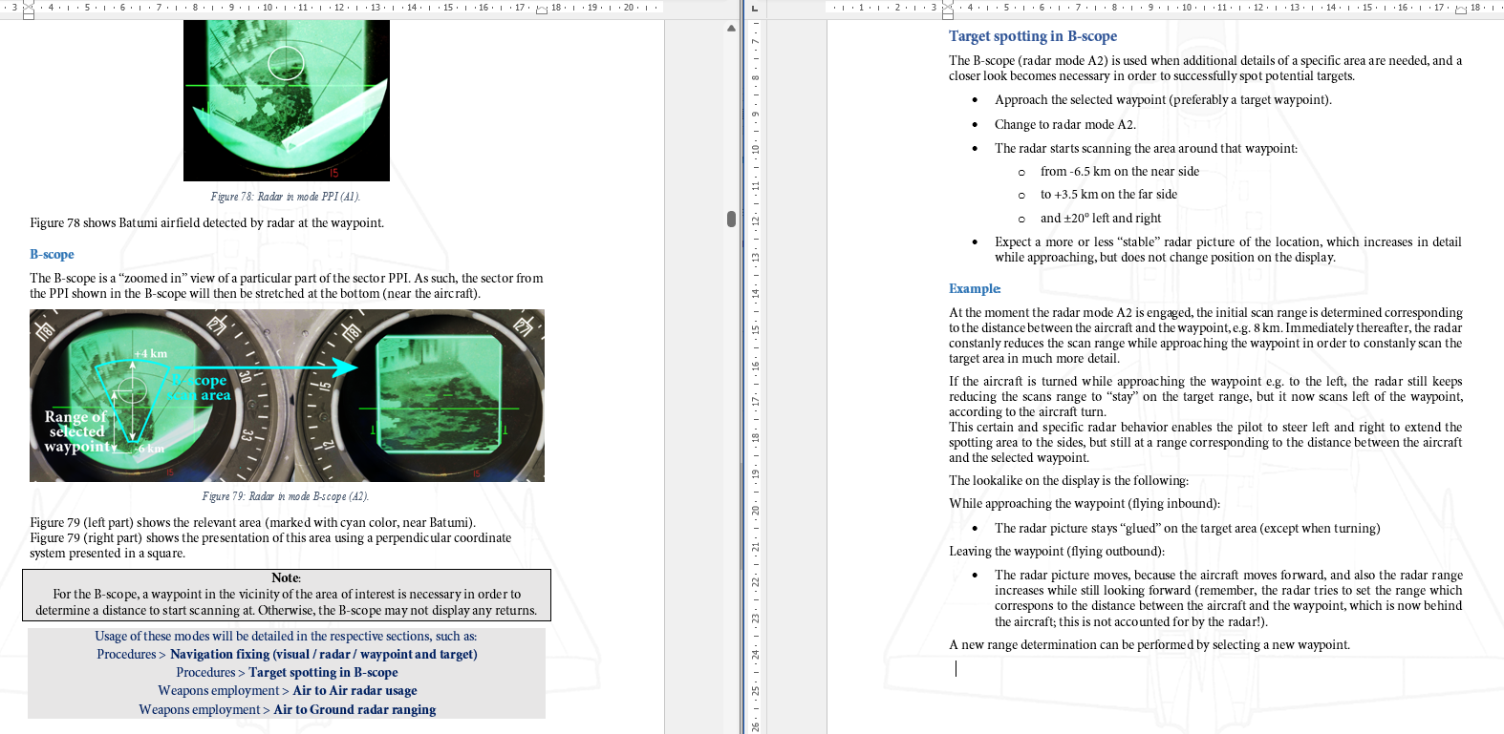Click the line 'Usage of these modes will be detailed'
The image size is (1504, 734).
coord(286,636)
